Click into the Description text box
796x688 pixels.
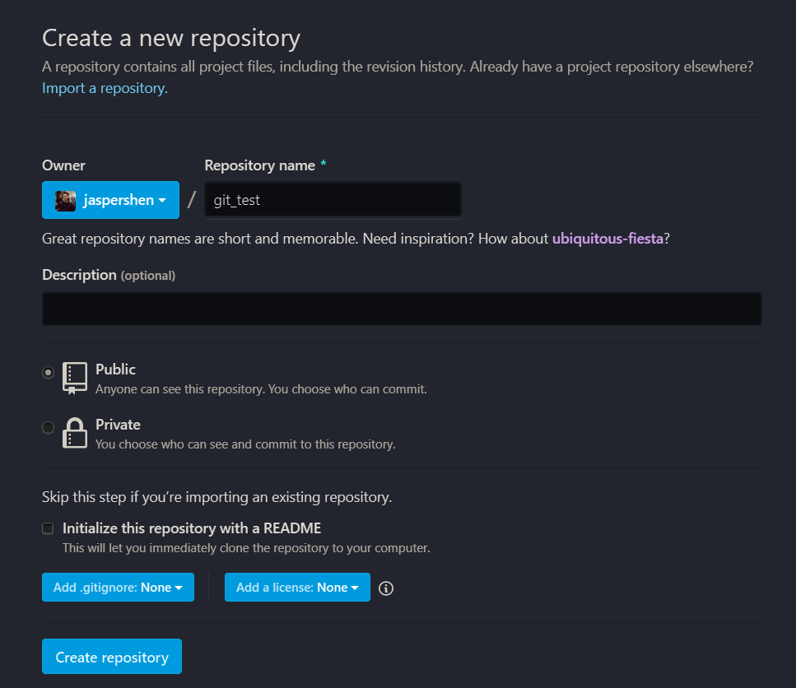tap(402, 309)
